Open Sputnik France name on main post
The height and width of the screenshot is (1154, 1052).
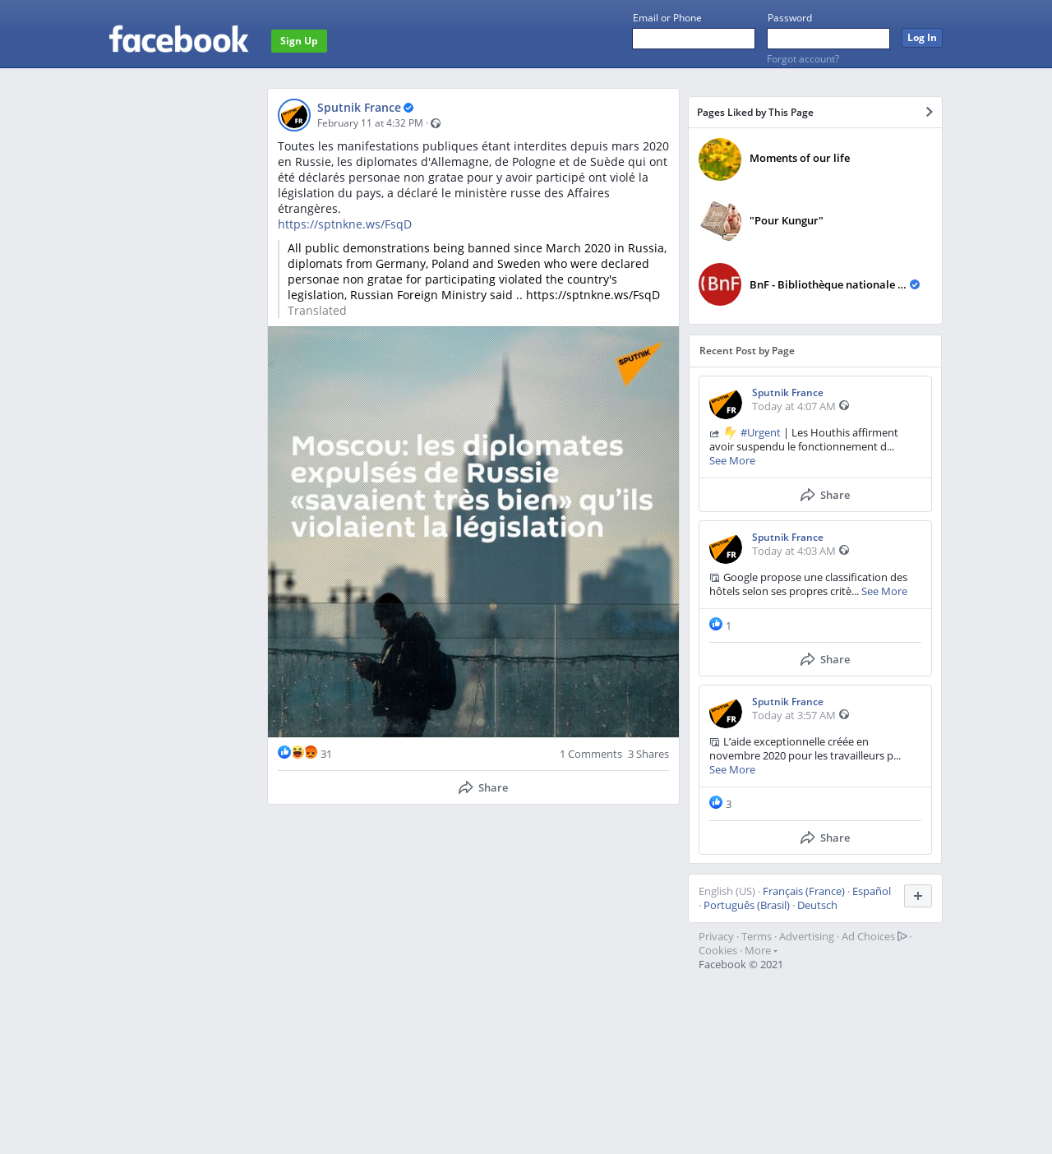[x=359, y=108]
